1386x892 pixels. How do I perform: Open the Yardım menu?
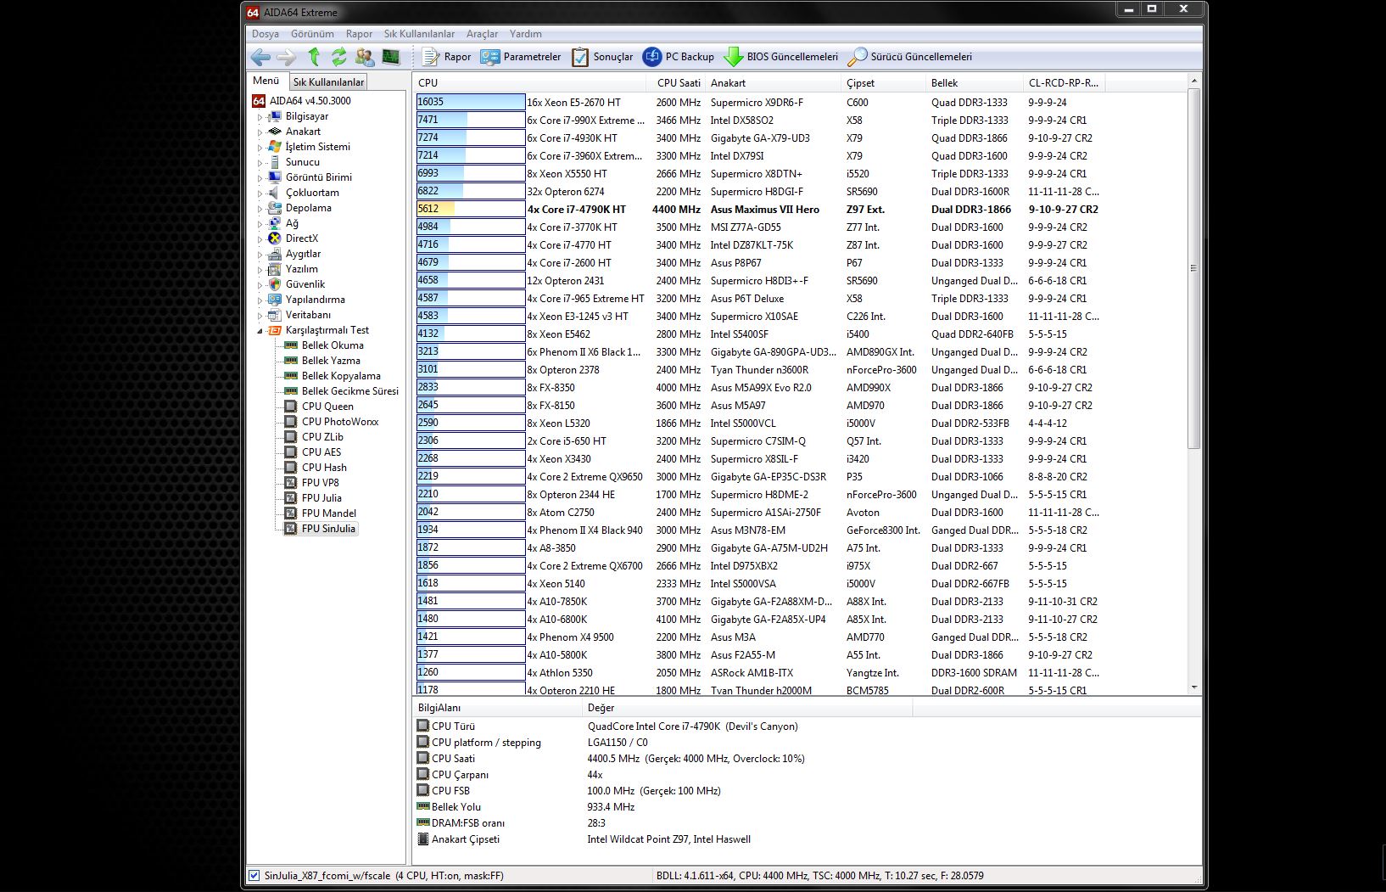click(525, 34)
